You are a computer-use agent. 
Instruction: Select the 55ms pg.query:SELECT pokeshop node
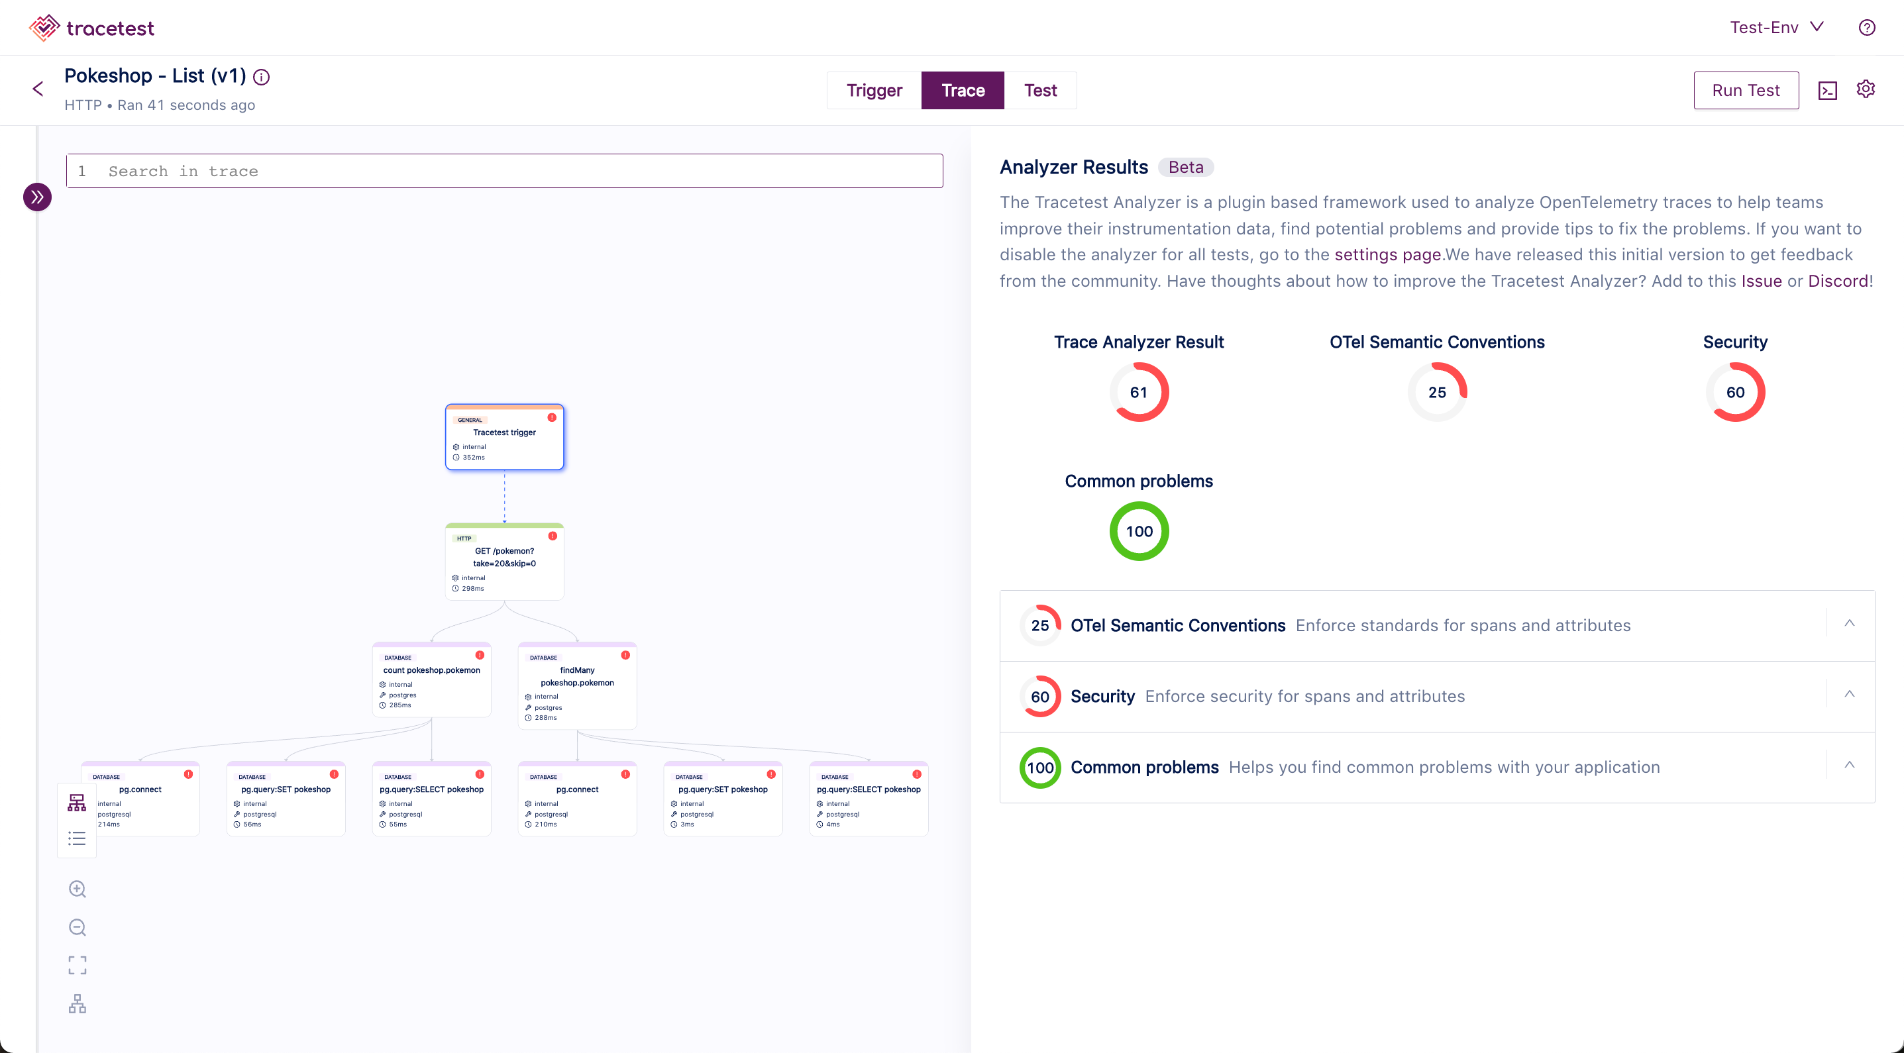click(432, 799)
